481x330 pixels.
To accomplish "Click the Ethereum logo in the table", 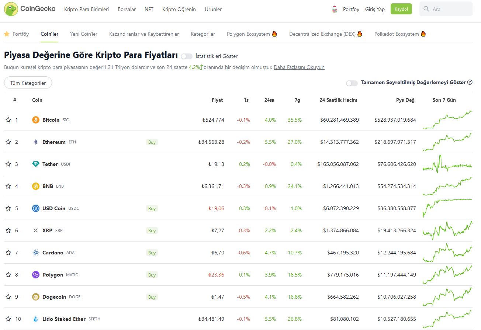I will pos(35,142).
